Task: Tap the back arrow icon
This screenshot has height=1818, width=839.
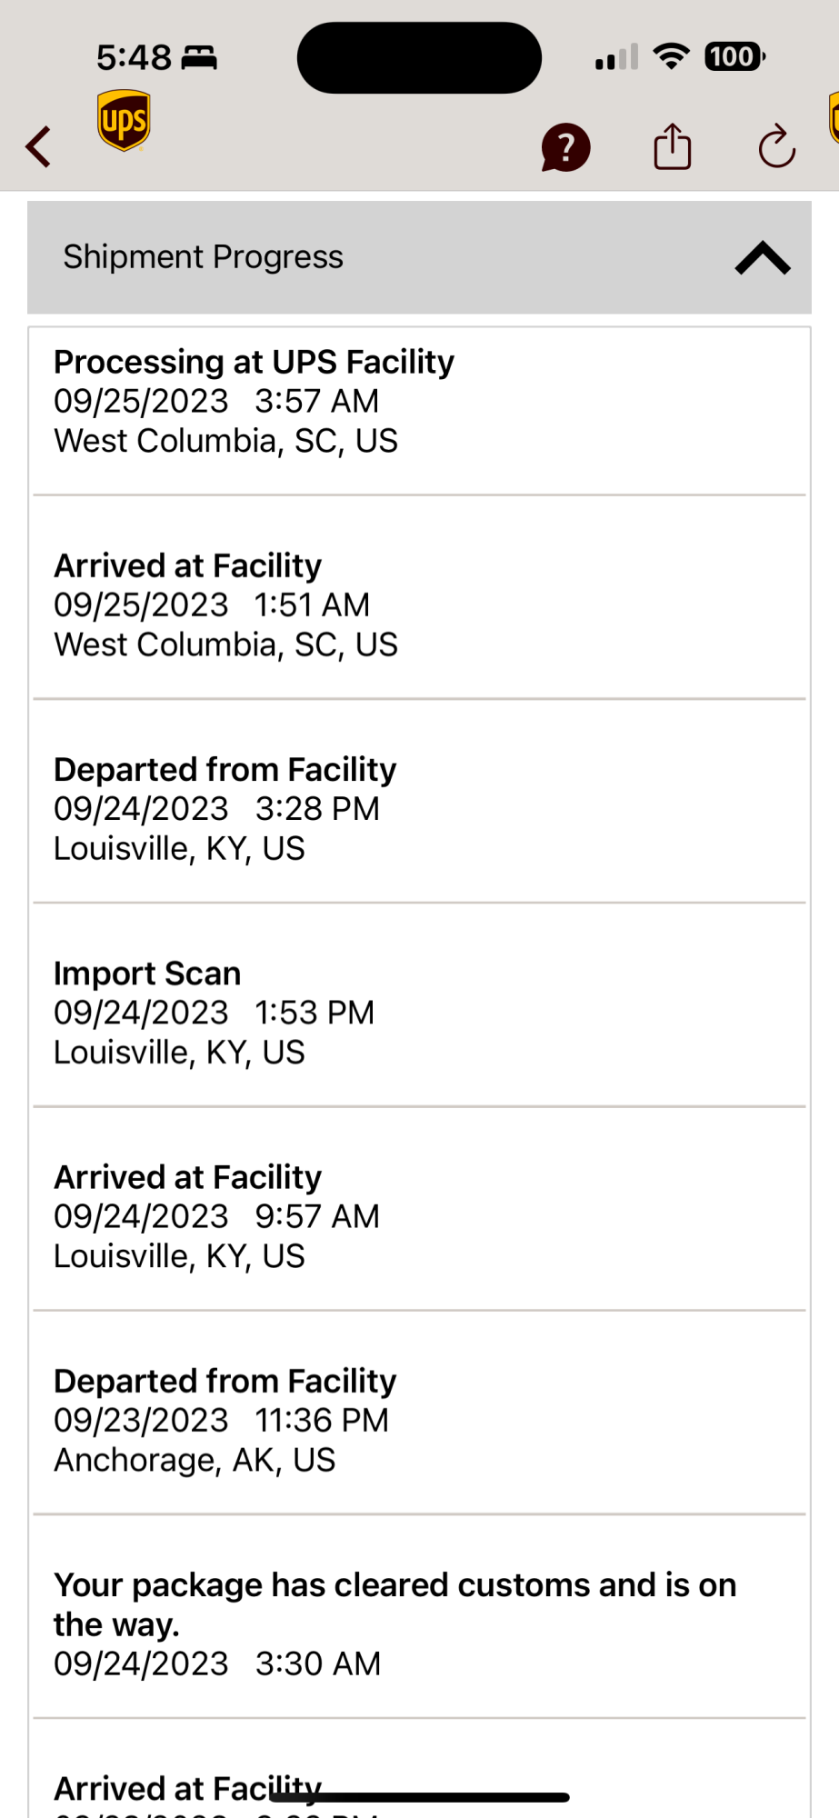Action: (x=38, y=146)
